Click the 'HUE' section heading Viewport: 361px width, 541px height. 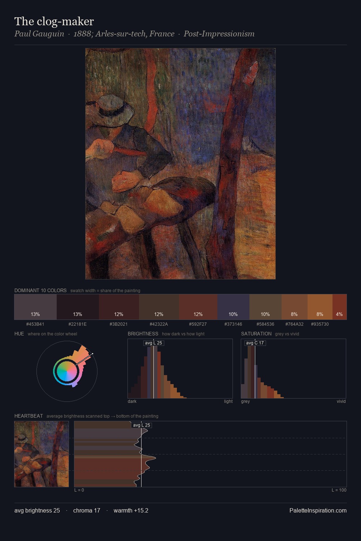pyautogui.click(x=19, y=334)
